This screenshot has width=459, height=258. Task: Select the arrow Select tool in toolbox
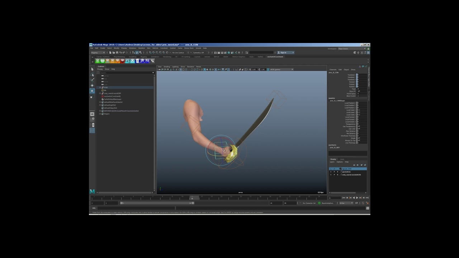click(92, 69)
